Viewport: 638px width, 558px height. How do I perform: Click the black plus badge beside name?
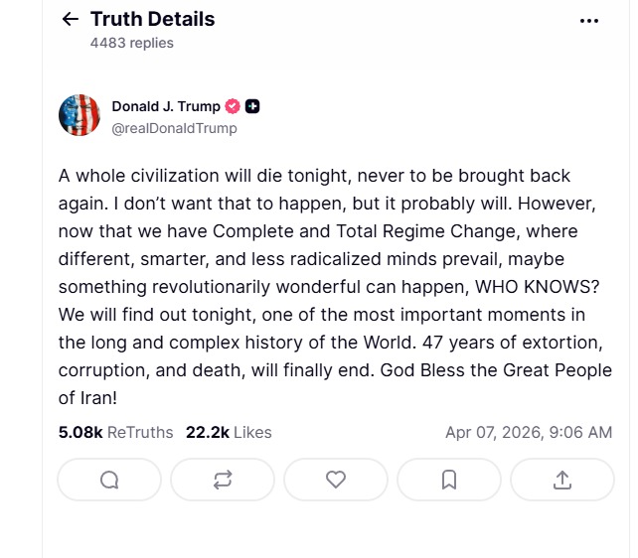(x=252, y=106)
